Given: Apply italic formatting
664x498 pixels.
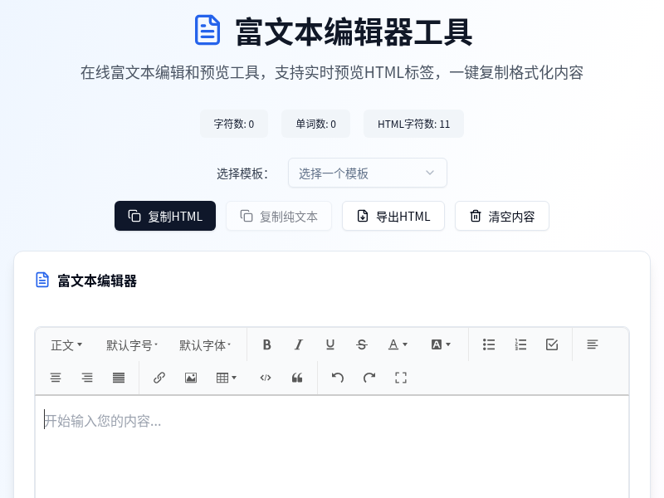Looking at the screenshot, I should pos(298,344).
